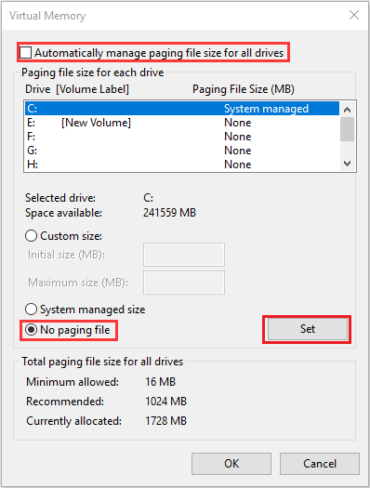Select drive E: [New Volume] row
The image size is (370, 488).
[x=181, y=123]
